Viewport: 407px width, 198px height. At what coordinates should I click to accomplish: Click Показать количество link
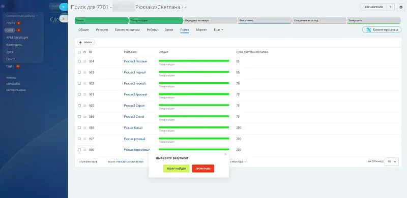pyautogui.click(x=130, y=162)
